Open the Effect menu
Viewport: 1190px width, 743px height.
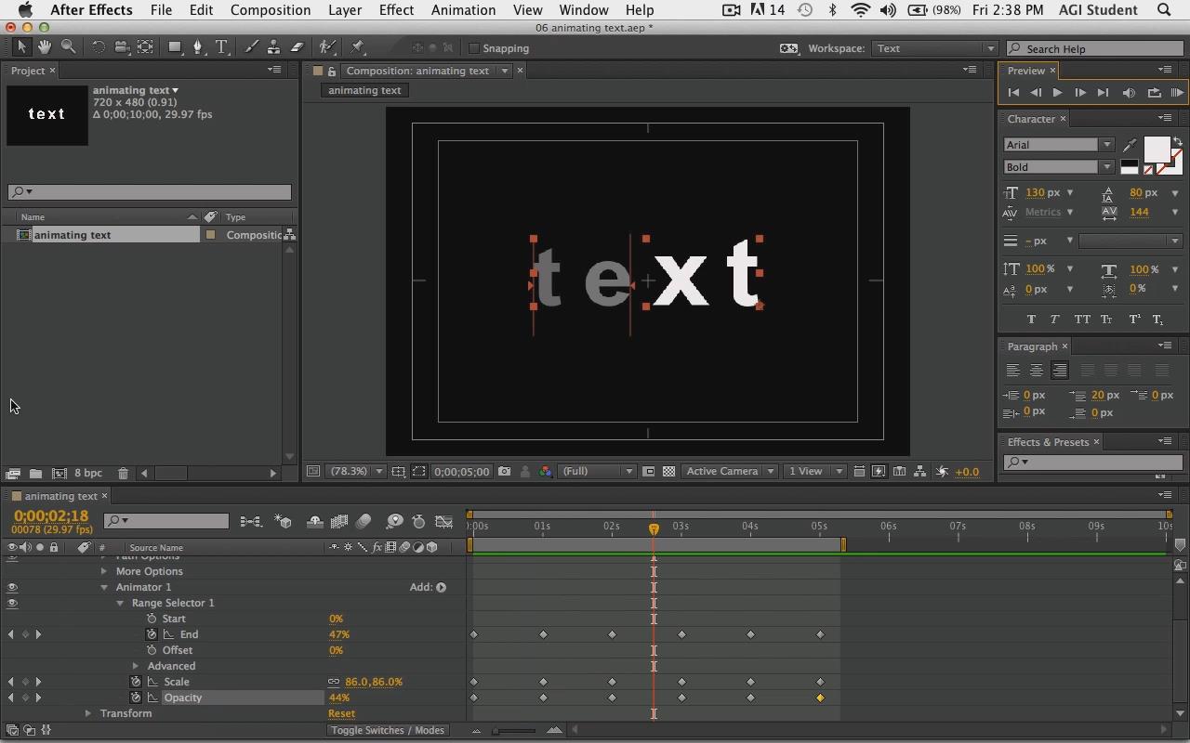tap(396, 10)
